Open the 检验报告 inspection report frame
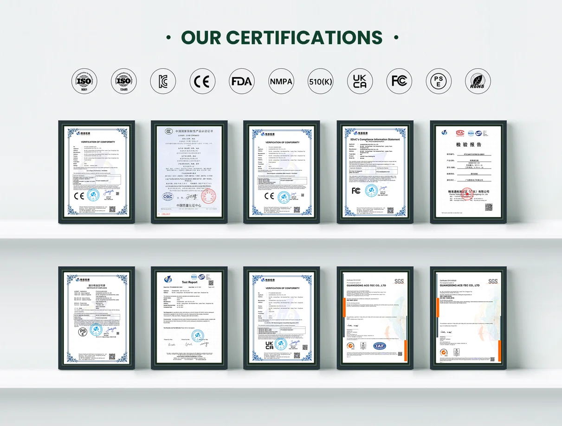Viewport: 562px width, 426px height. coord(468,172)
